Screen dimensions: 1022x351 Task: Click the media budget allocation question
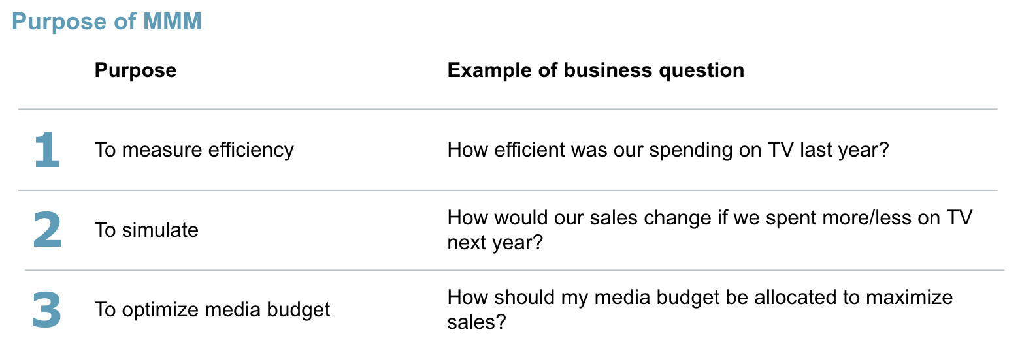700,309
